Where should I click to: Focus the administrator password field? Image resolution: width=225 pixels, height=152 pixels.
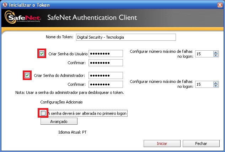point(106,75)
